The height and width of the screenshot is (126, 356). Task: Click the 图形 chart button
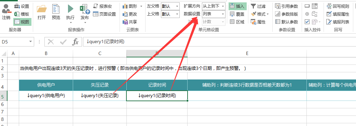(130, 6)
